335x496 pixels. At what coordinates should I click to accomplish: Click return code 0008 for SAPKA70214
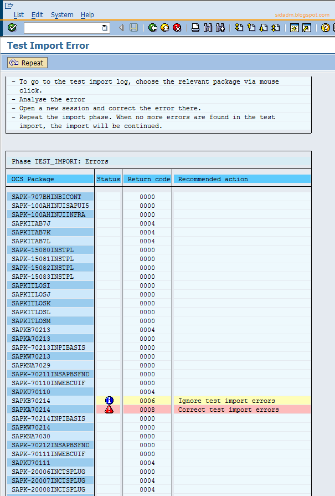coord(147,410)
